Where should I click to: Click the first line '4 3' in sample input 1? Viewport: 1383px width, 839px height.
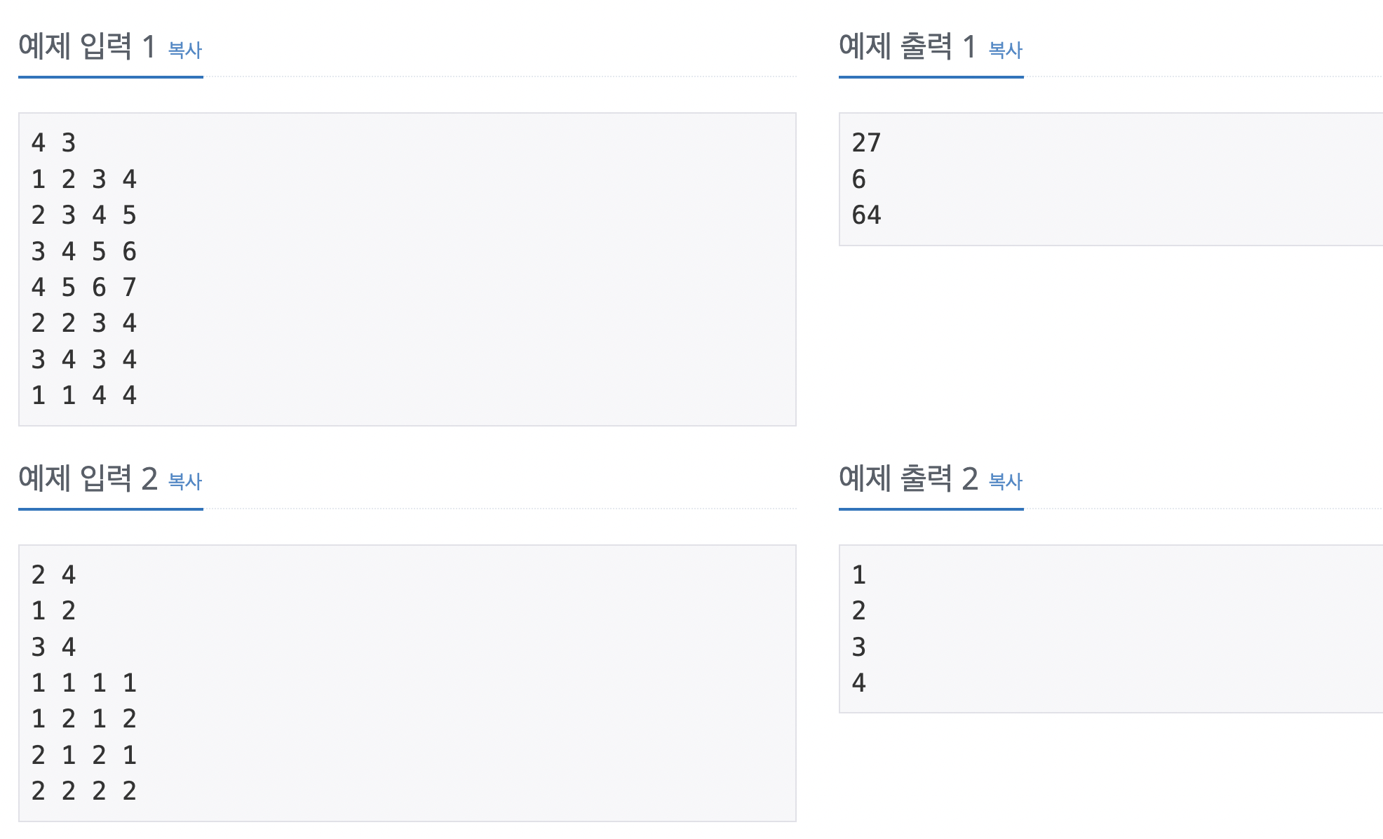point(53,143)
